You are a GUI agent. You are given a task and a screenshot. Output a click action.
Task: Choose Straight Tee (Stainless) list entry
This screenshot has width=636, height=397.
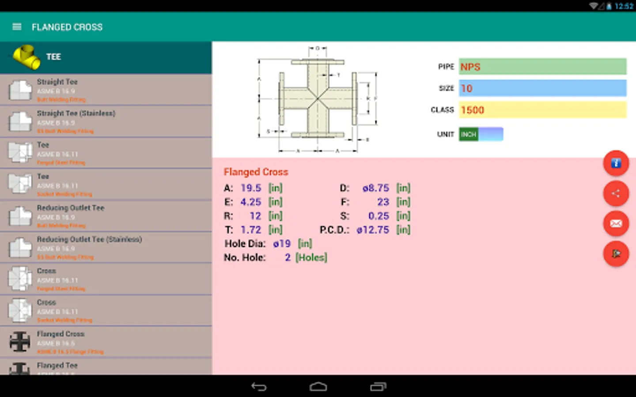point(106,122)
